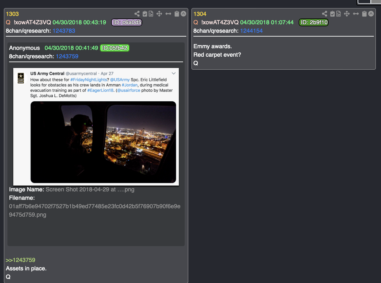
Task: Click the 'Emmy awards.' line
Action: tap(213, 46)
